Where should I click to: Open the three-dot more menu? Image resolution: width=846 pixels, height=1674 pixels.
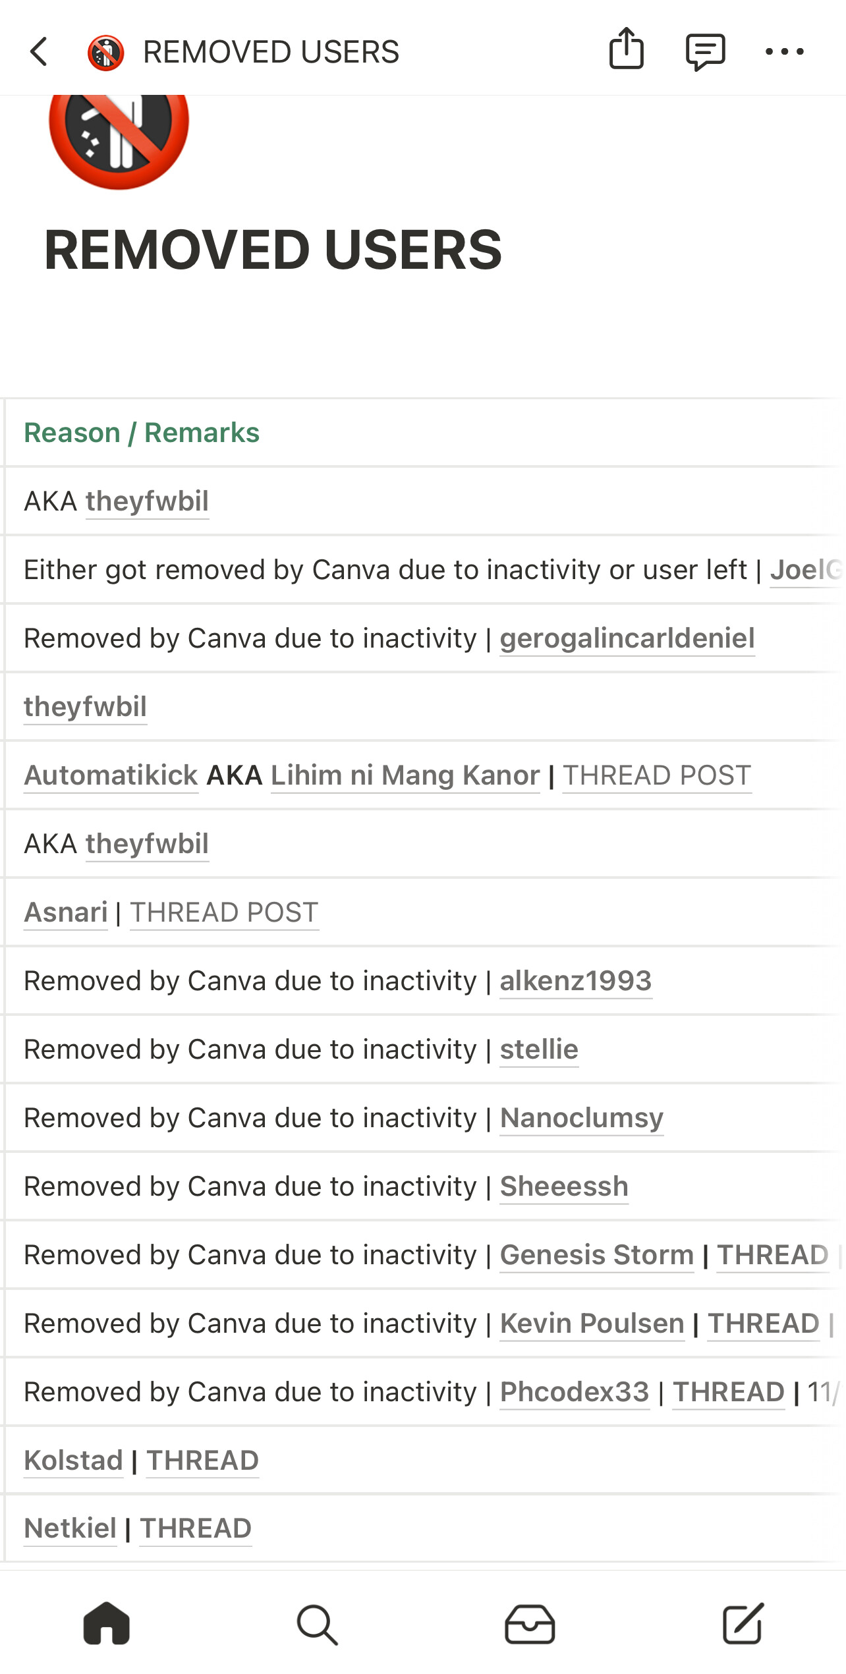(x=784, y=51)
